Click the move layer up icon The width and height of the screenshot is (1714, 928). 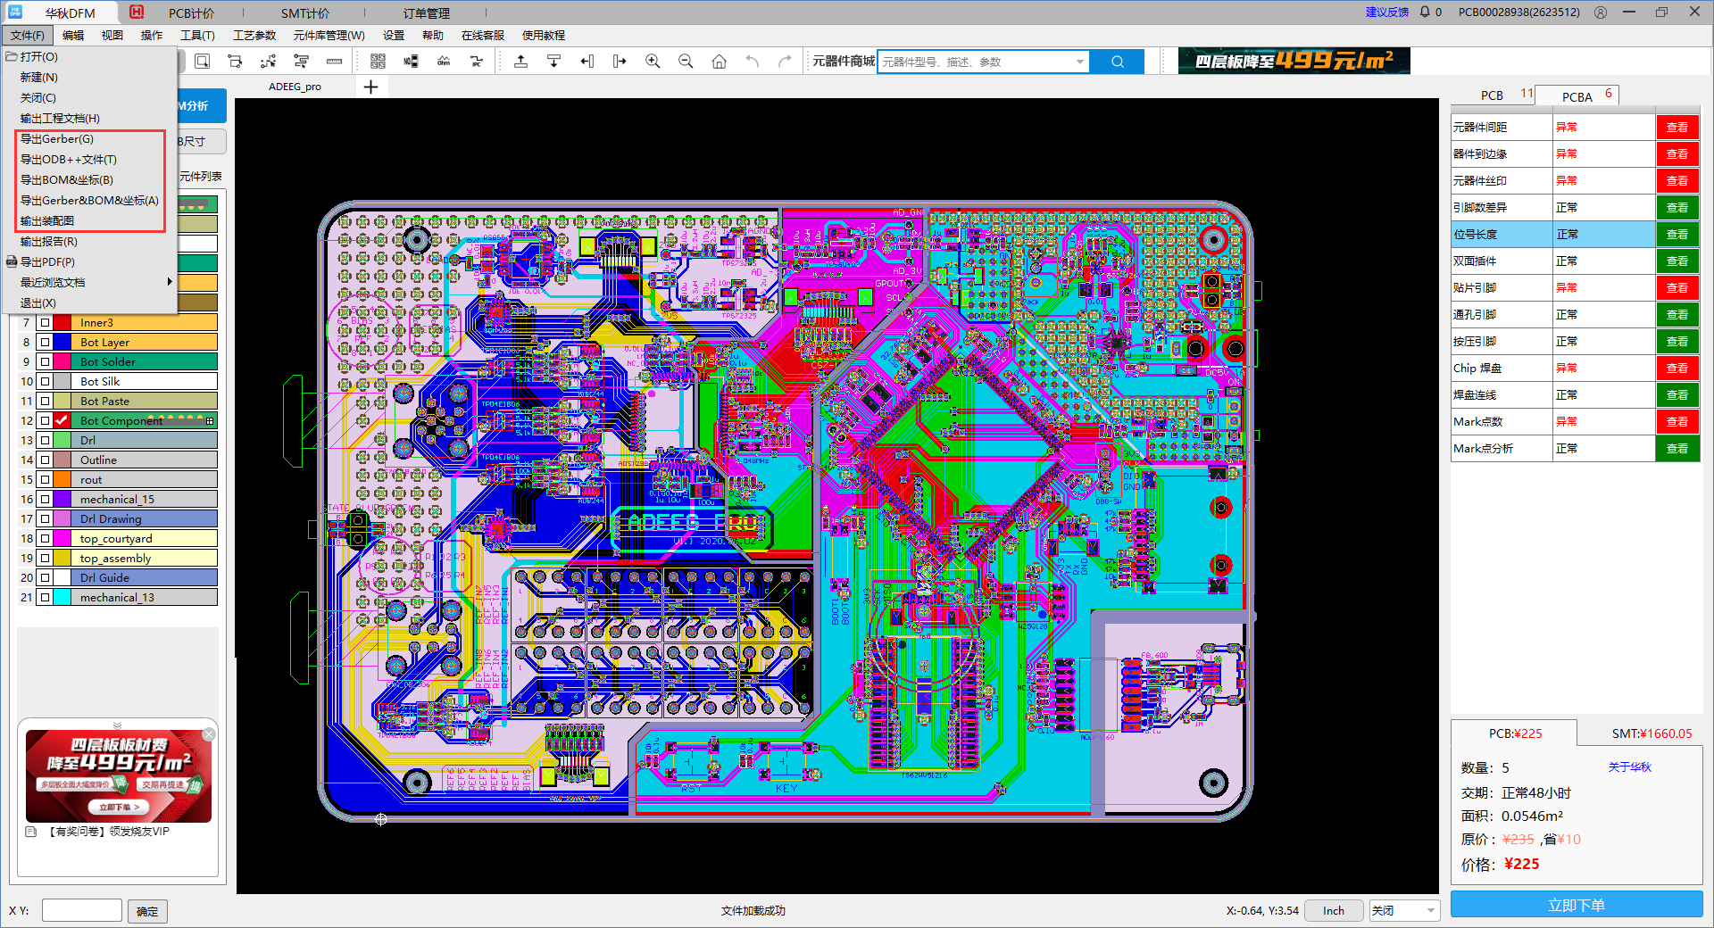click(x=521, y=62)
